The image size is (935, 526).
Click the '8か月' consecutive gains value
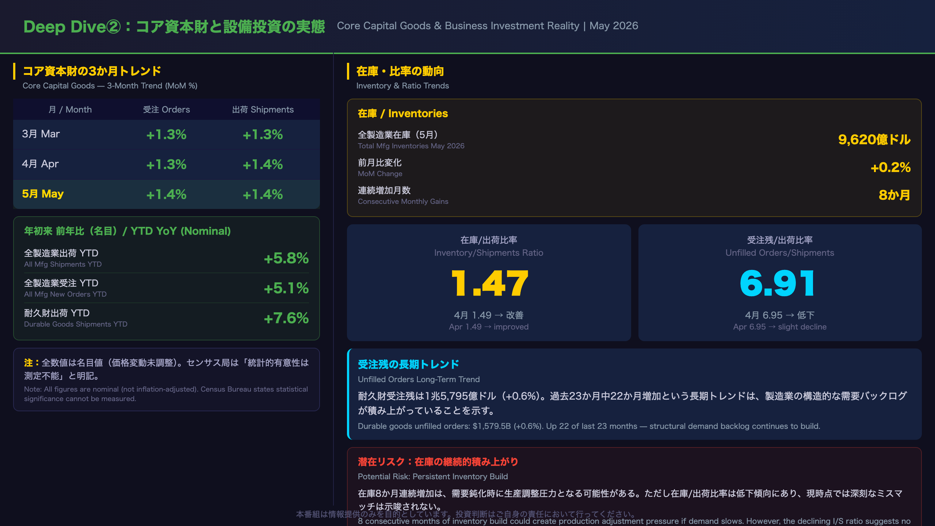(x=894, y=195)
